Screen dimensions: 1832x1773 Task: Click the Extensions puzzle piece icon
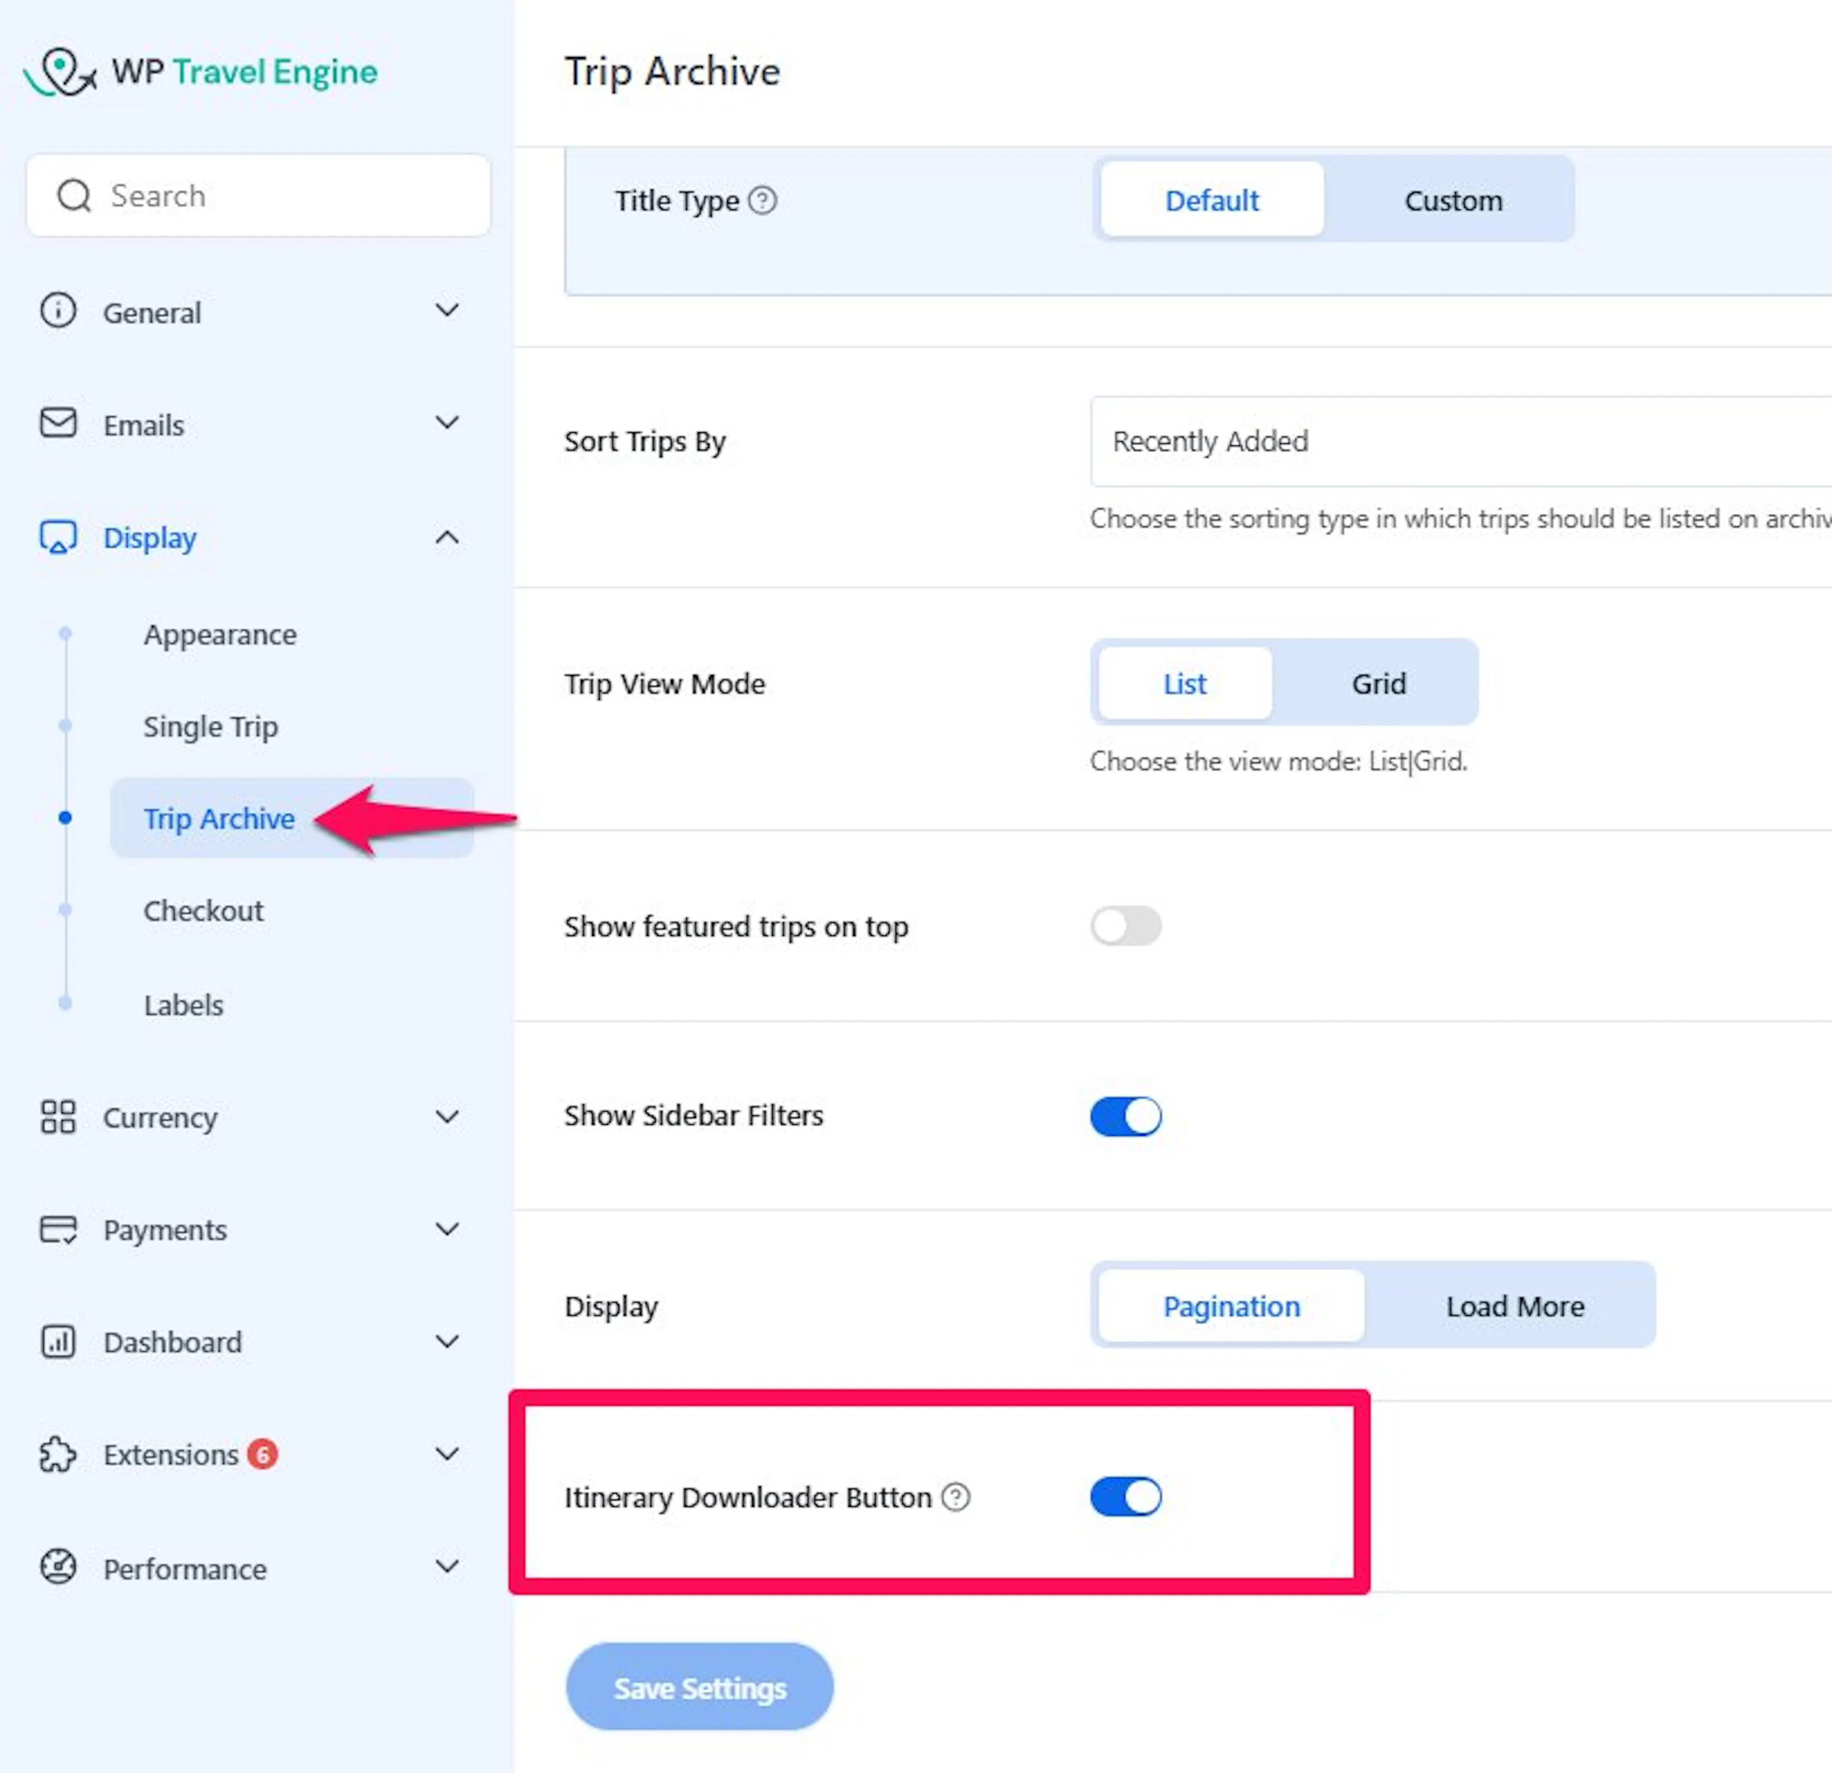tap(58, 1454)
